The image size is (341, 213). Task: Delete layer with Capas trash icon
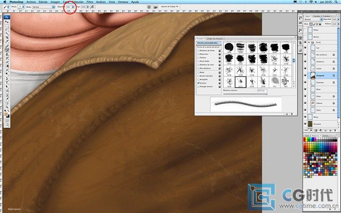(x=335, y=130)
